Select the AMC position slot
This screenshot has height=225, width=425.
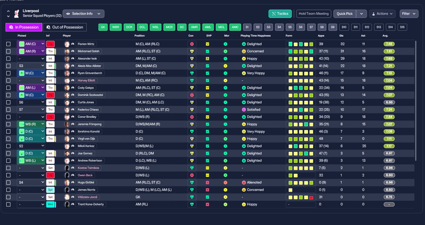tap(235, 27)
